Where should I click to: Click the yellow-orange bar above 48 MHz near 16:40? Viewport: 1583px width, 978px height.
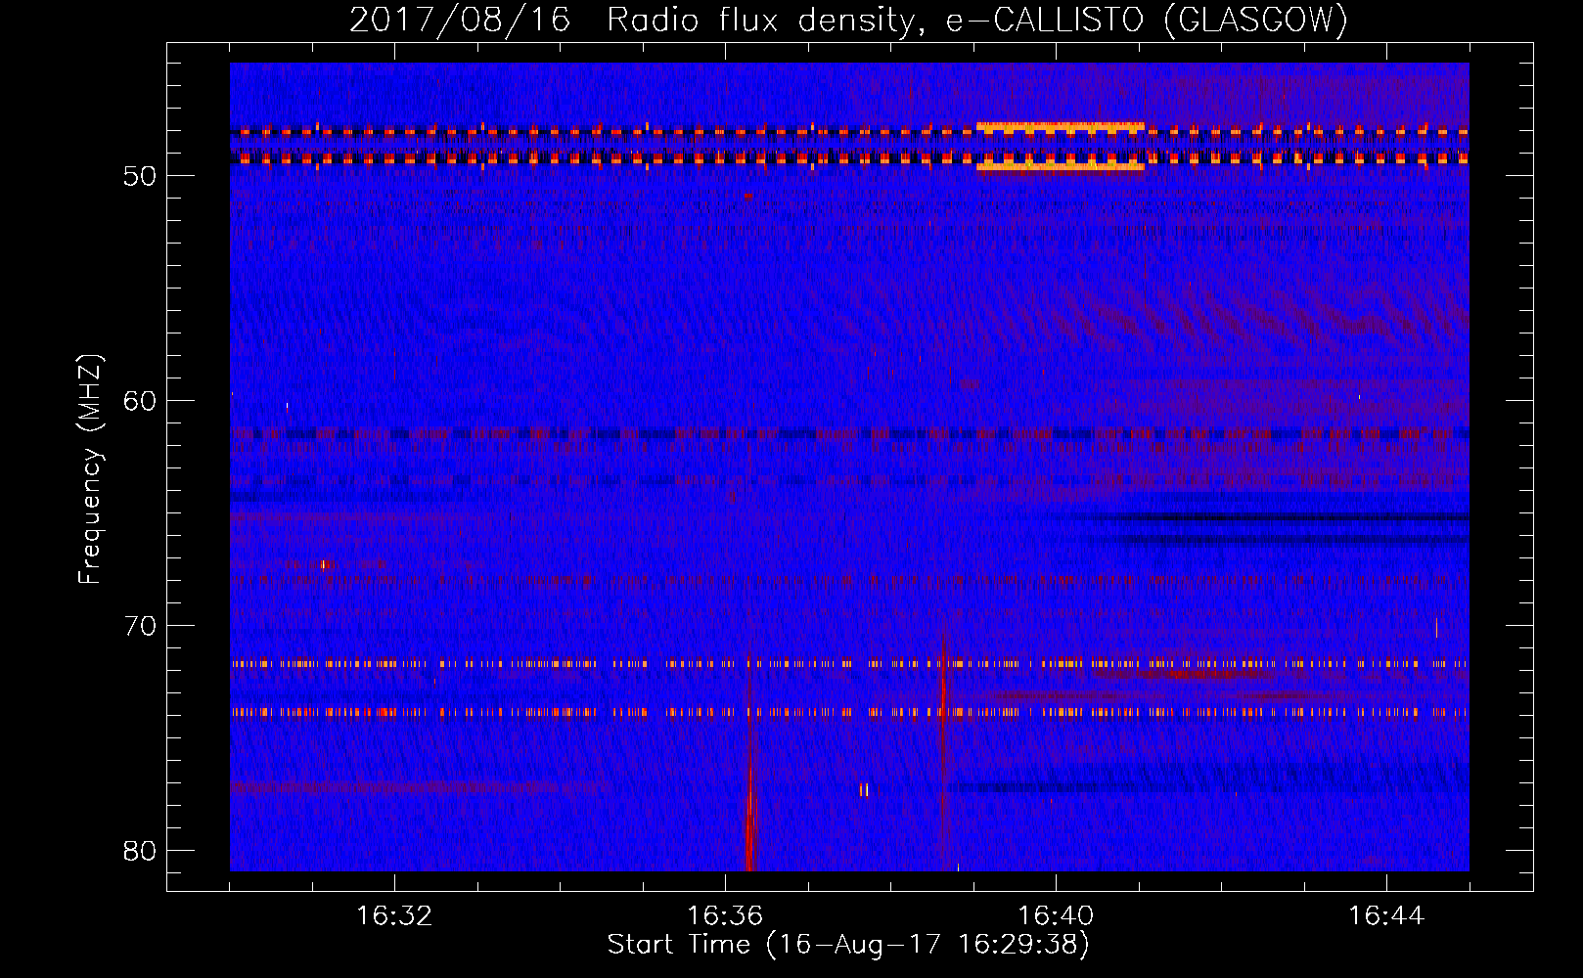[1061, 126]
